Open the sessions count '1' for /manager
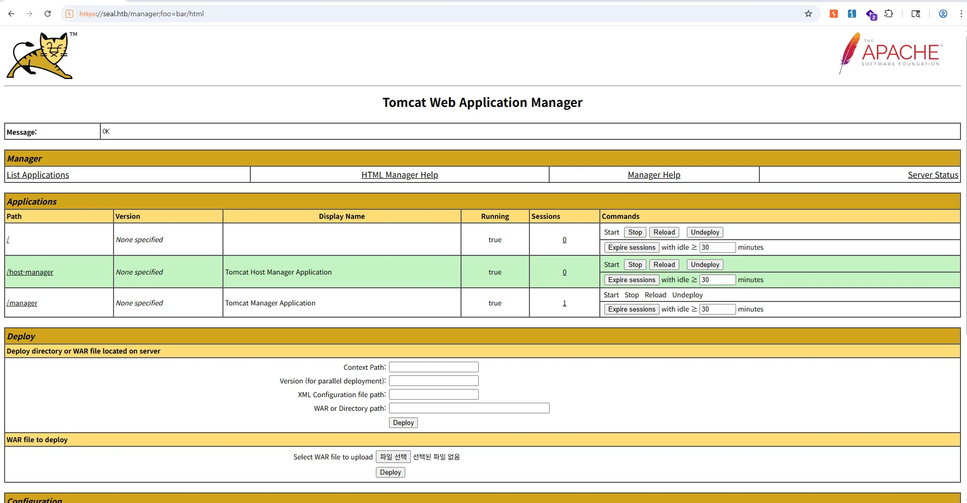This screenshot has width=967, height=503. pyautogui.click(x=564, y=303)
